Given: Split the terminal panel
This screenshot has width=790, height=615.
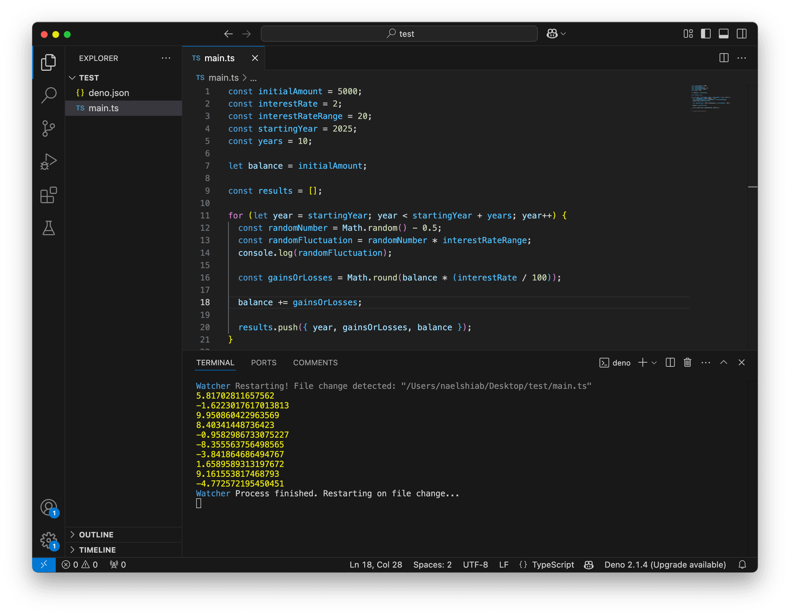Looking at the screenshot, I should 670,362.
